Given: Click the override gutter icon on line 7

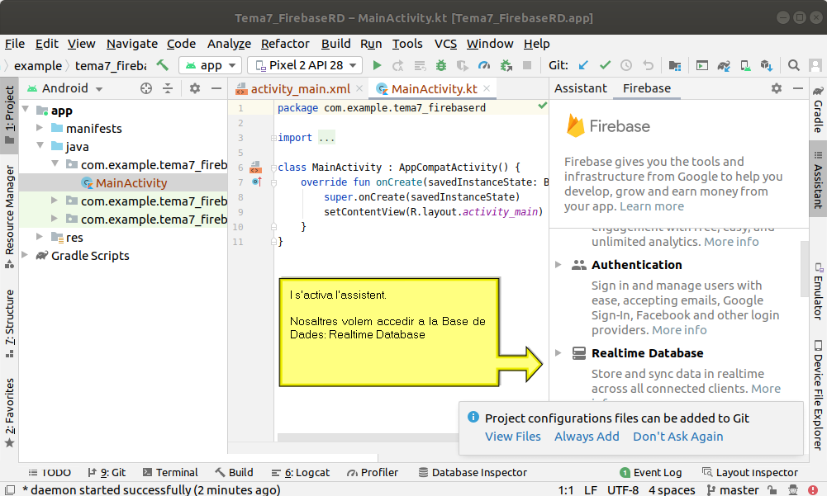Looking at the screenshot, I should coord(257,182).
